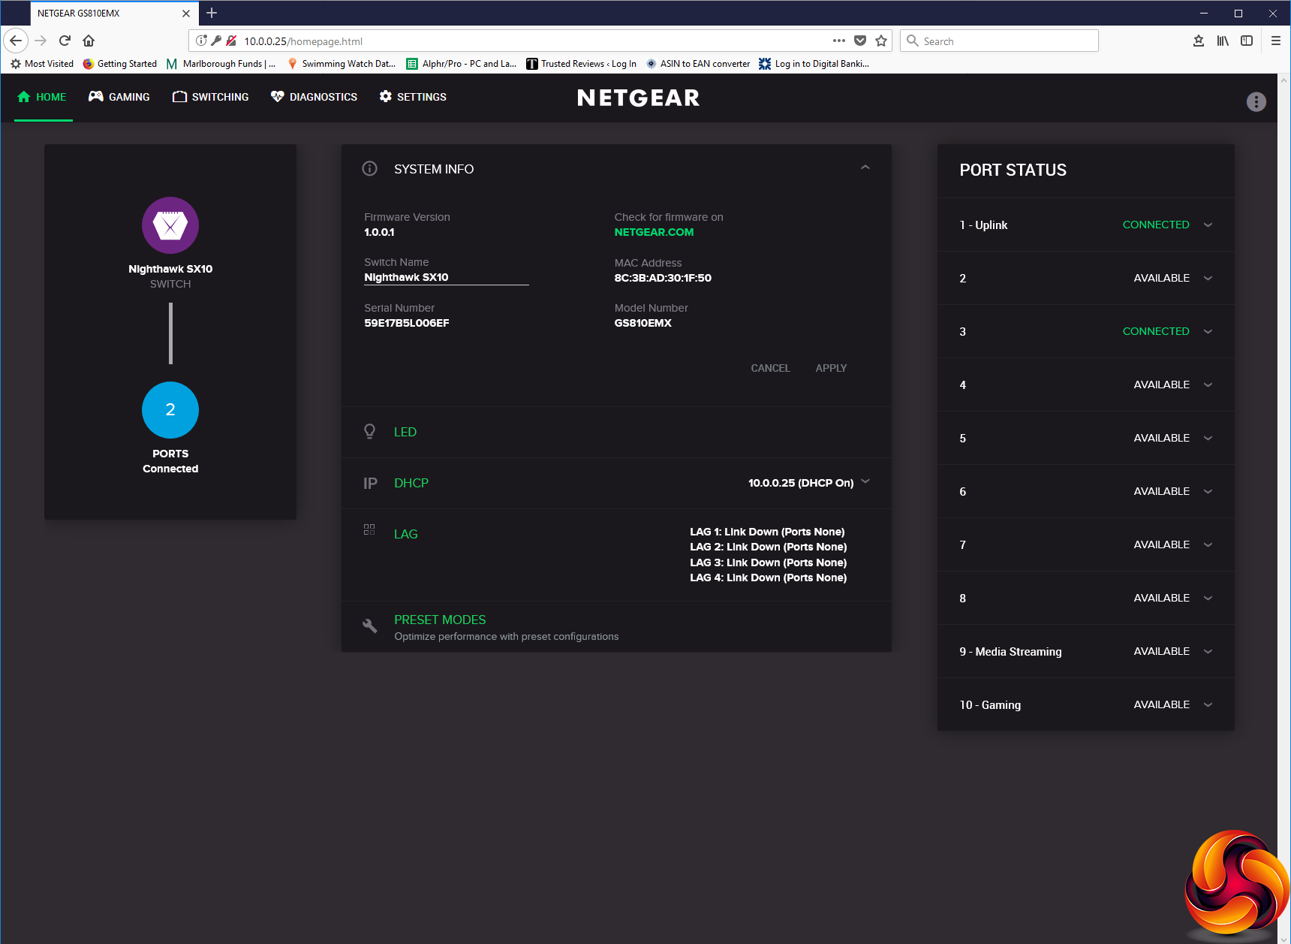Click the Pocket save icon
The image size is (1291, 944).
(860, 41)
